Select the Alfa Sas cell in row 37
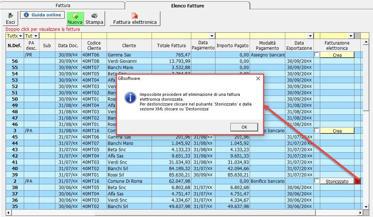This screenshot has height=217, width=373. pos(129,194)
